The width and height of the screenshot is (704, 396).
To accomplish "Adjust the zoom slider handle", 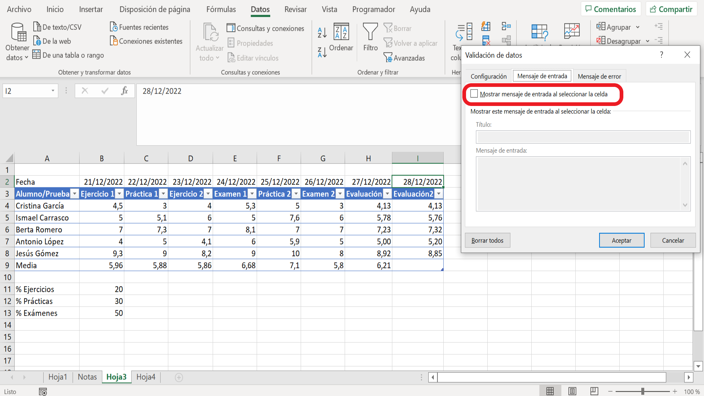I will pos(643,392).
